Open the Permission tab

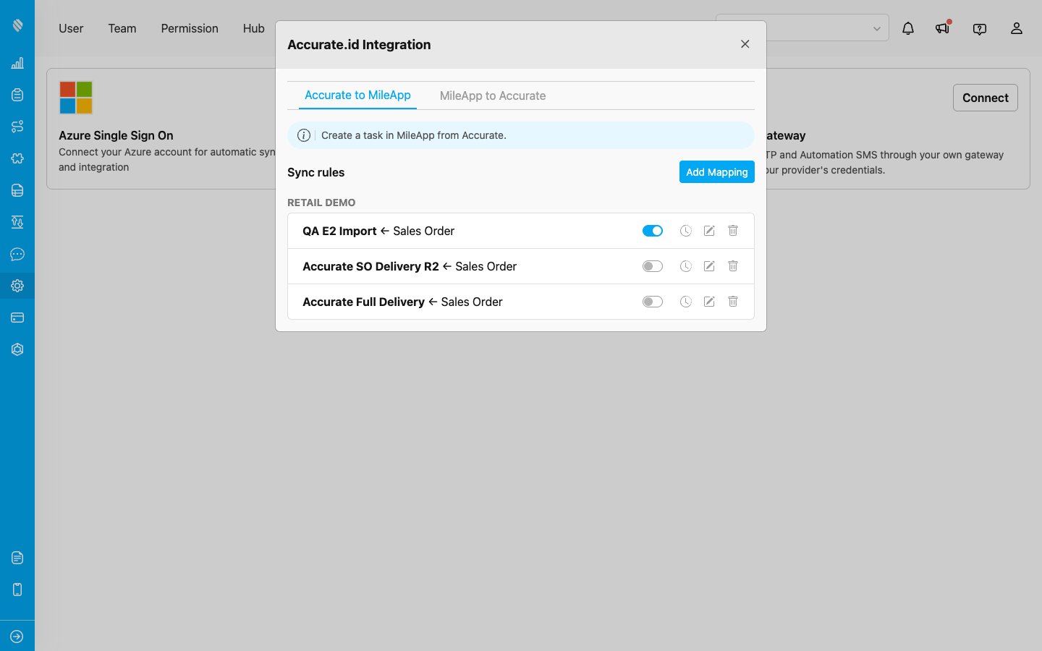click(x=190, y=28)
